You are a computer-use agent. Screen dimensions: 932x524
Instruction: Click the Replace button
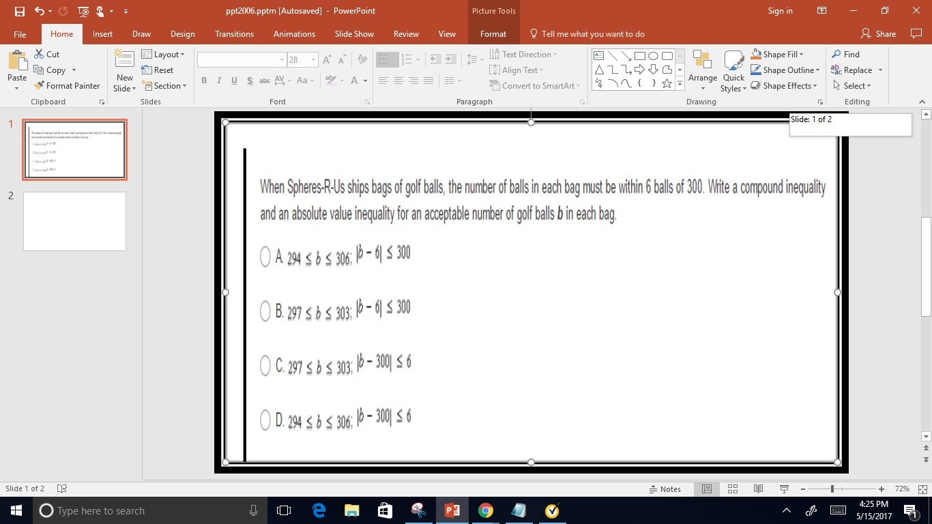tap(851, 70)
